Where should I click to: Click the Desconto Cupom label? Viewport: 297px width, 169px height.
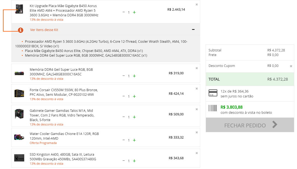(222, 66)
